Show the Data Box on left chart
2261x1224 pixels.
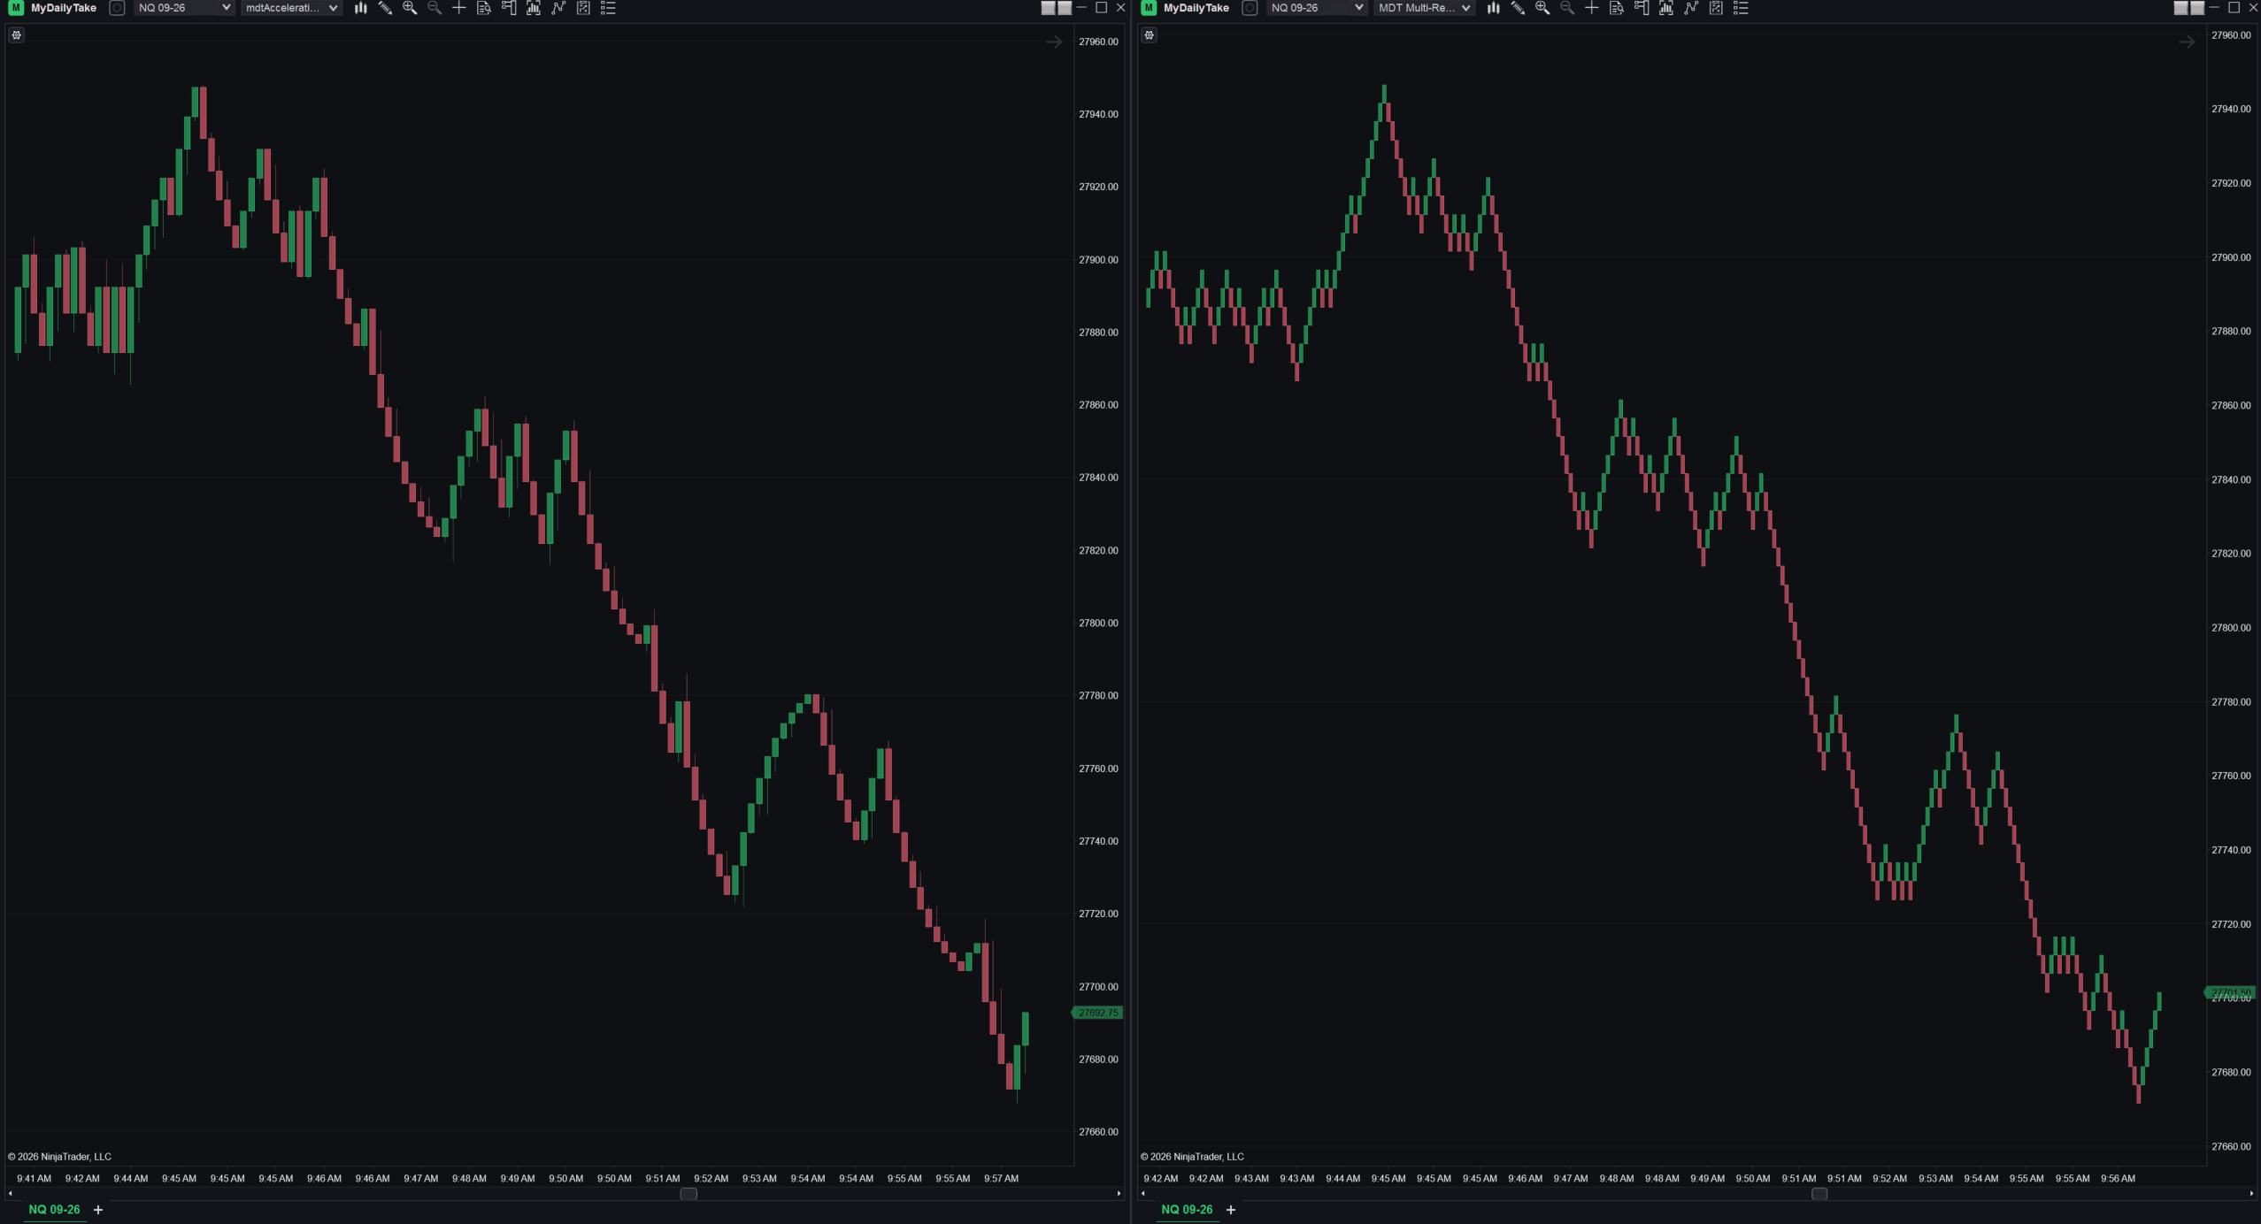pyautogui.click(x=483, y=8)
